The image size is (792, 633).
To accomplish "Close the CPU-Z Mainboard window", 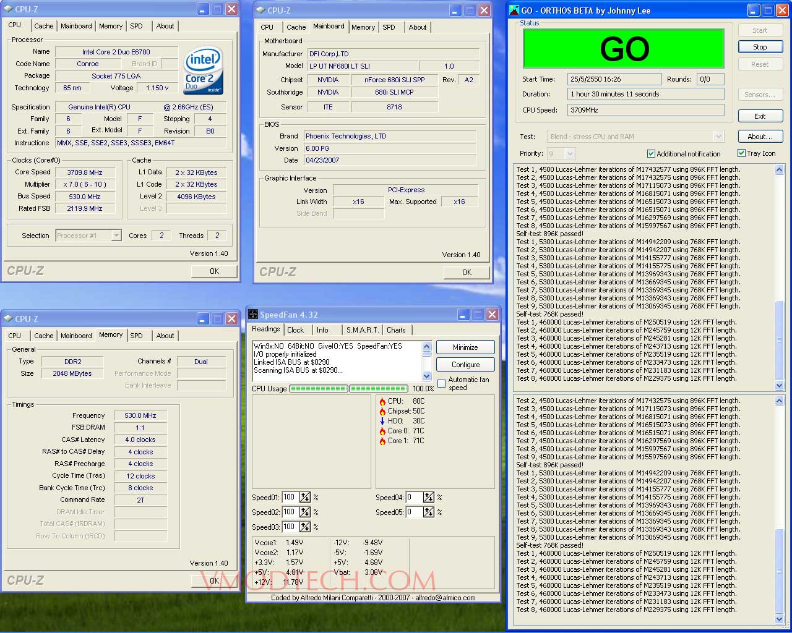I will (484, 11).
